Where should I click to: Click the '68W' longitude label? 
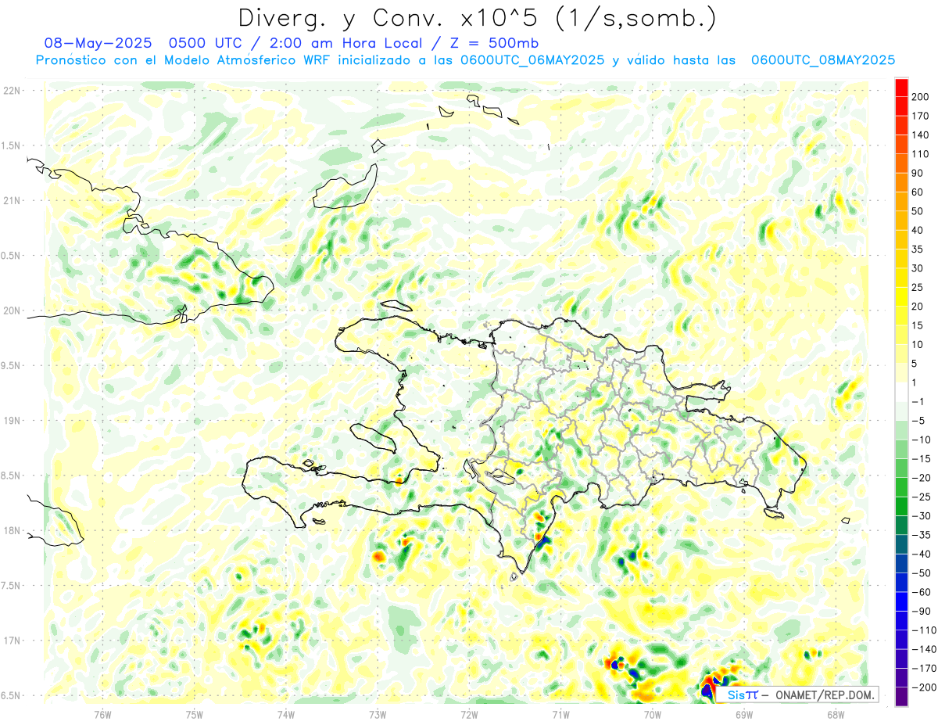point(836,713)
